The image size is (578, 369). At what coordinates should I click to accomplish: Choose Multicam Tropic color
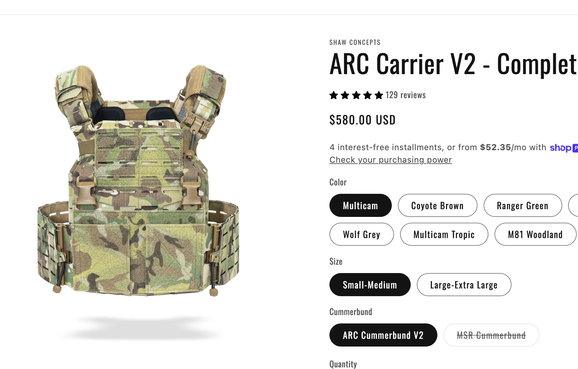[444, 234]
